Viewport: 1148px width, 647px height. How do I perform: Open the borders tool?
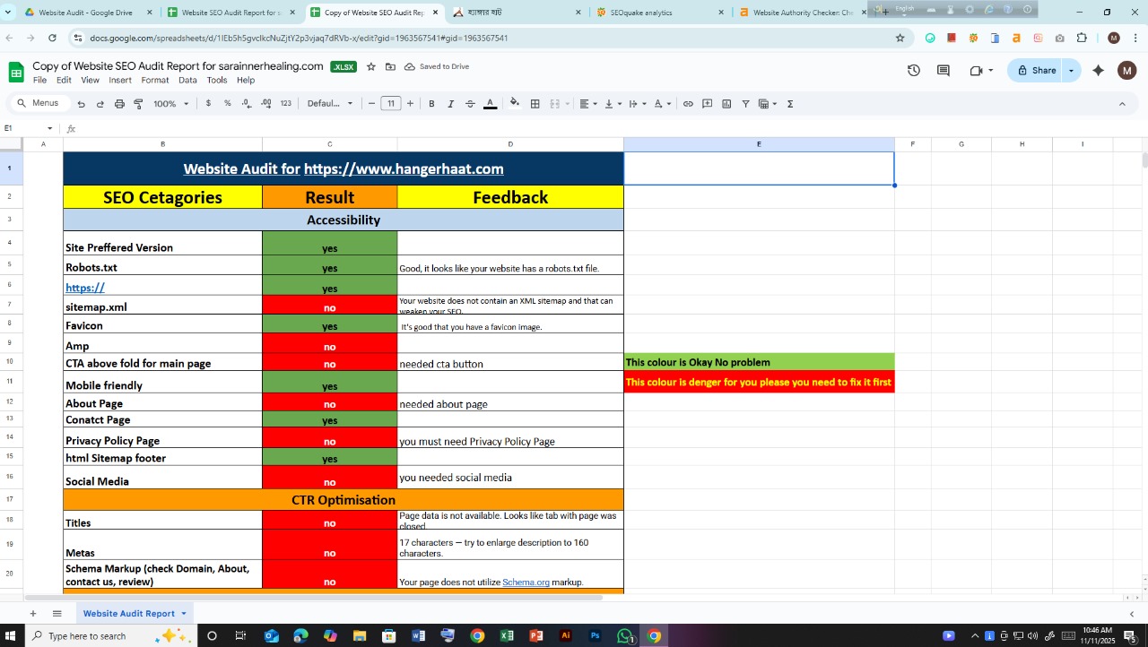click(x=535, y=103)
